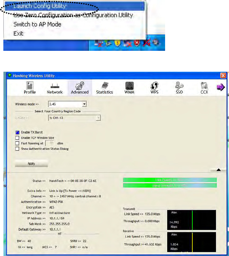Screen dimensions: 229x256
Task: Close the Hawking Wireless Utility window
Action: tap(223, 75)
